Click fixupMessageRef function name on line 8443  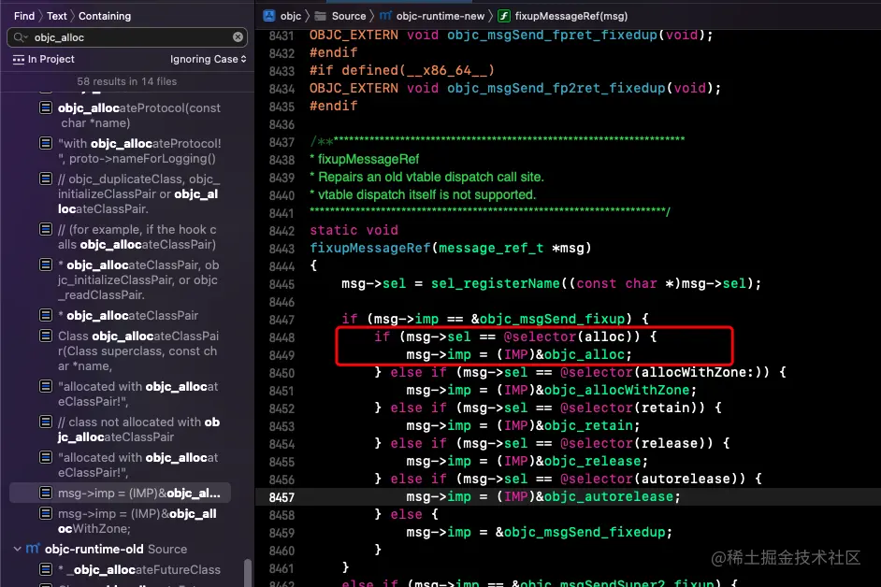[370, 248]
